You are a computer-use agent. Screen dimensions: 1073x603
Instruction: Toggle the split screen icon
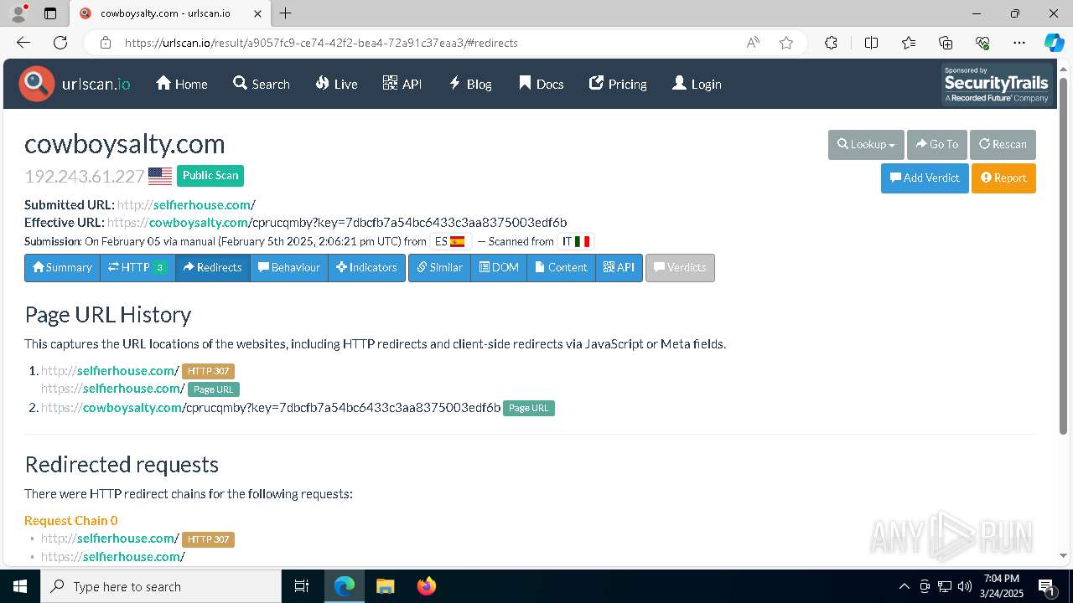point(871,43)
